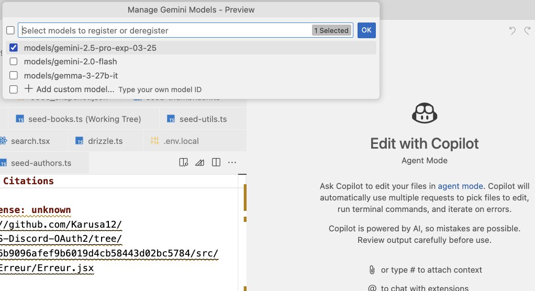The image size is (535, 291).
Task: Open the drizzle.ts tab
Action: click(105, 141)
